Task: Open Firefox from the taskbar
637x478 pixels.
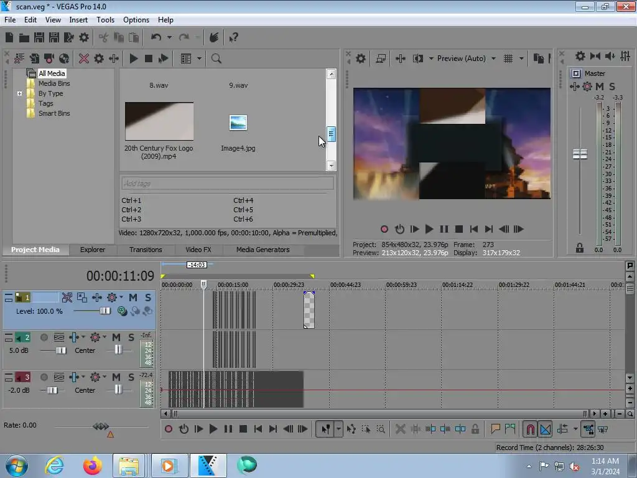Action: click(x=93, y=466)
